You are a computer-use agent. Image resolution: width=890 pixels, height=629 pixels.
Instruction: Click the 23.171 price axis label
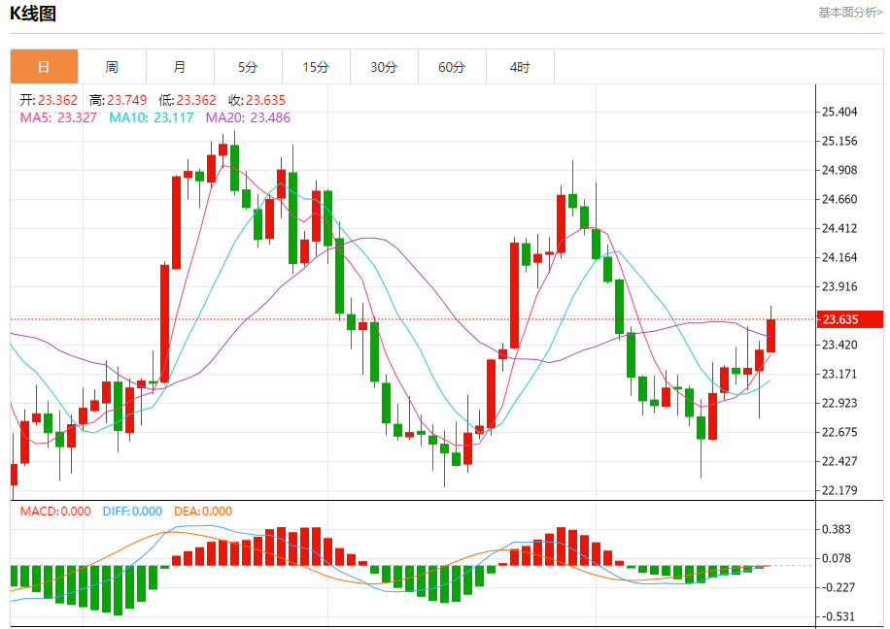pyautogui.click(x=839, y=375)
